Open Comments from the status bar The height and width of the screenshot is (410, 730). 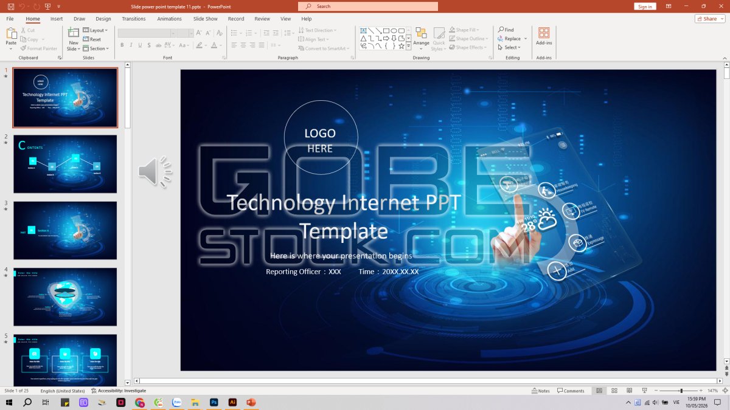point(571,391)
